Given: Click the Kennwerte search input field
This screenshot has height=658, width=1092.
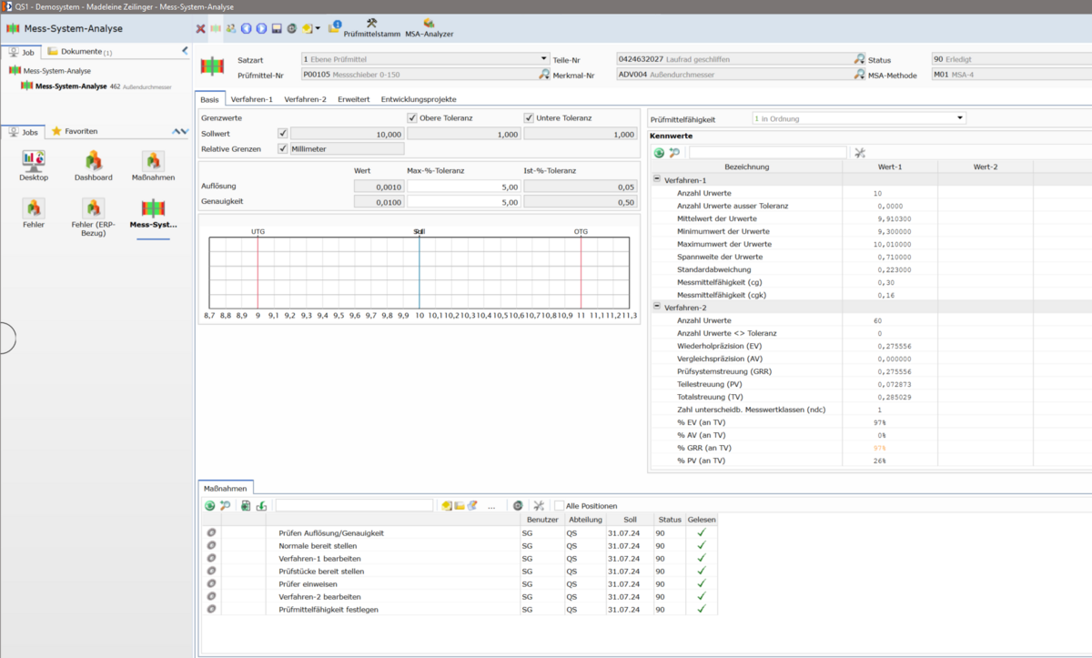Looking at the screenshot, I should click(x=767, y=153).
